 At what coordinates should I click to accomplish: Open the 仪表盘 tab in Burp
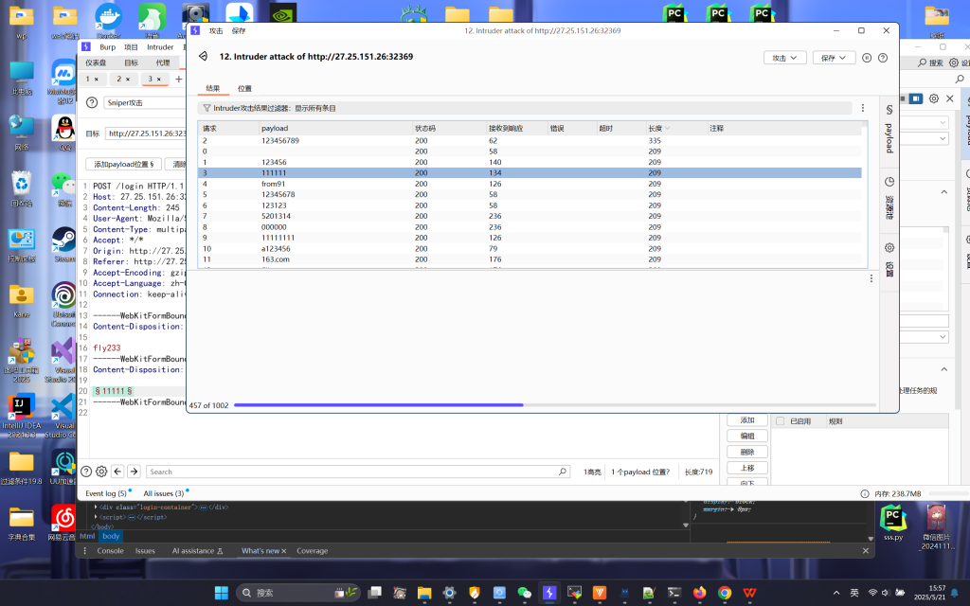pos(96,62)
